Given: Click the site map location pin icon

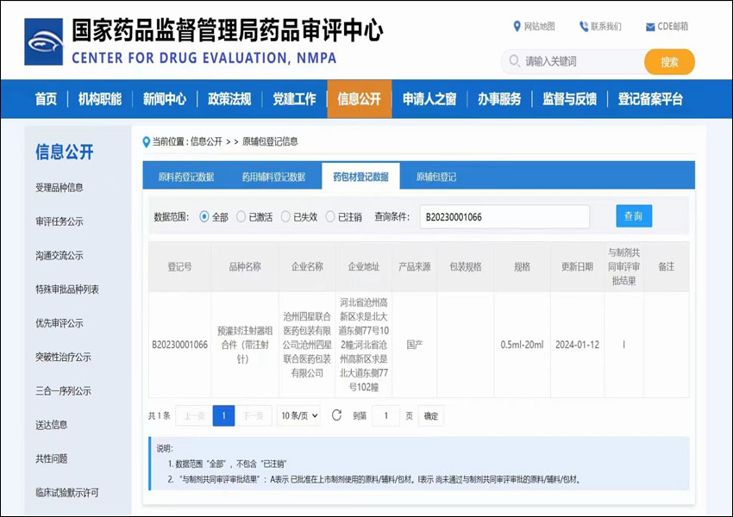Looking at the screenshot, I should pos(517,27).
